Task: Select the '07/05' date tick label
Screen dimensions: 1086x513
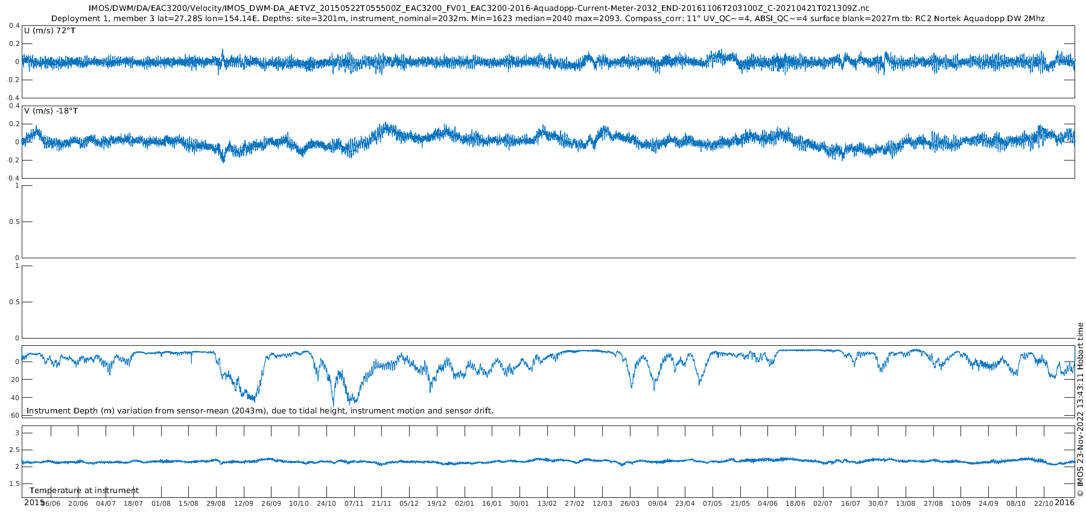Action: [713, 503]
